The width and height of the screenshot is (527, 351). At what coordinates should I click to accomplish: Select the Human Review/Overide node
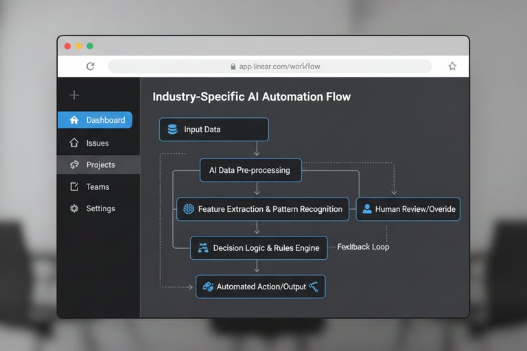pos(408,209)
